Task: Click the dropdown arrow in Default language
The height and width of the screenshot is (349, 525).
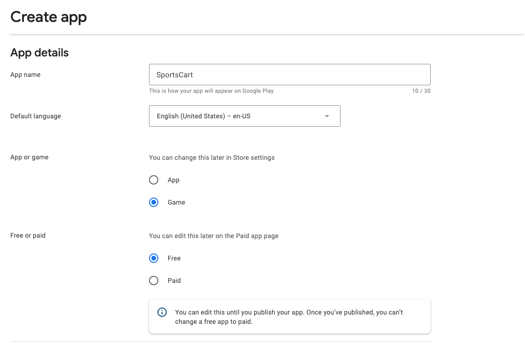Action: click(x=327, y=116)
